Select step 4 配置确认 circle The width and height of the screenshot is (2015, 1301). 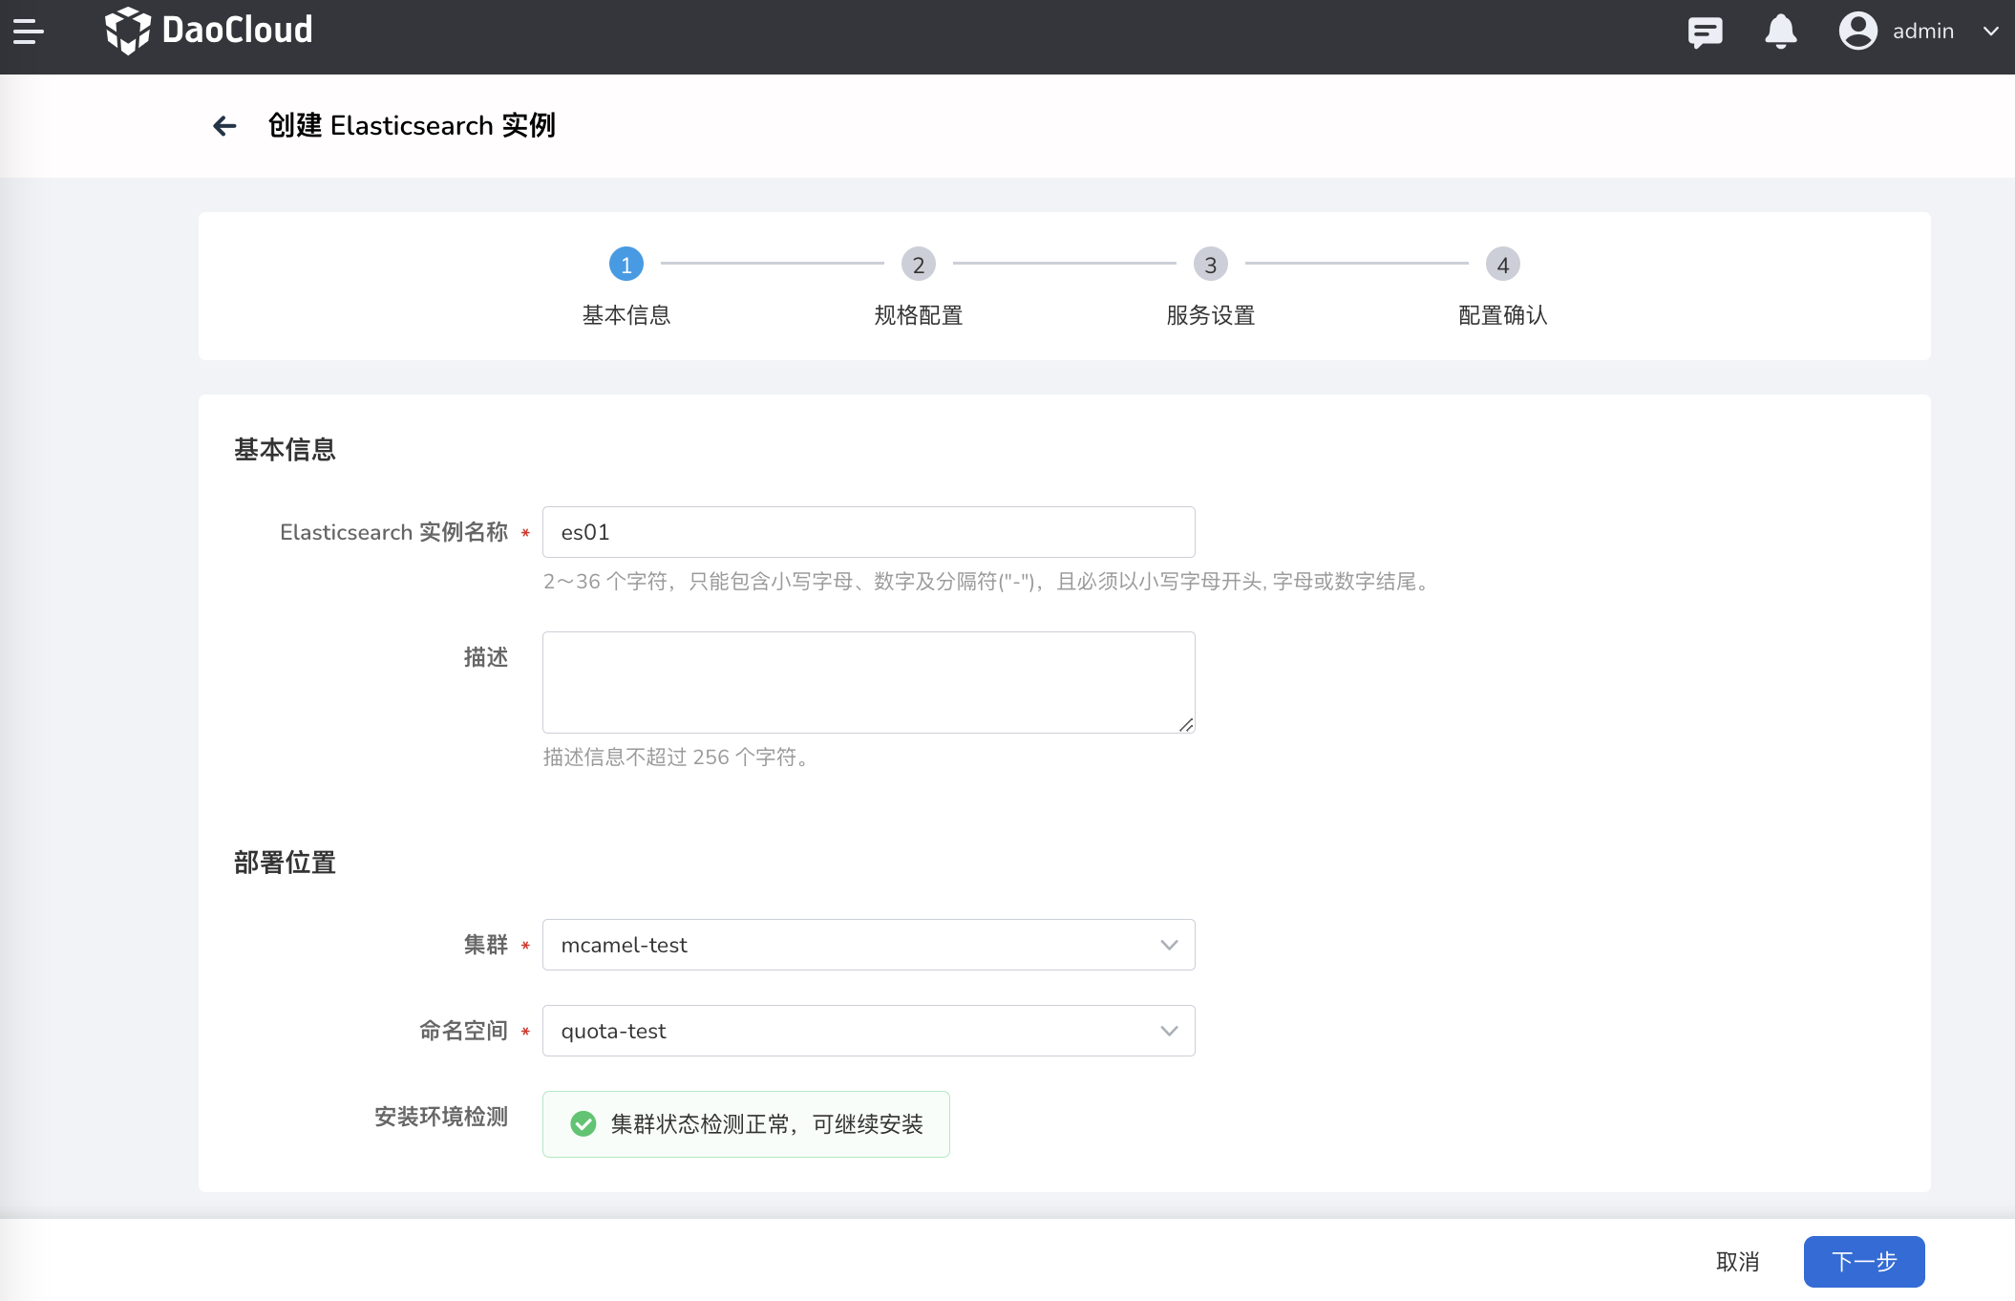point(1503,265)
